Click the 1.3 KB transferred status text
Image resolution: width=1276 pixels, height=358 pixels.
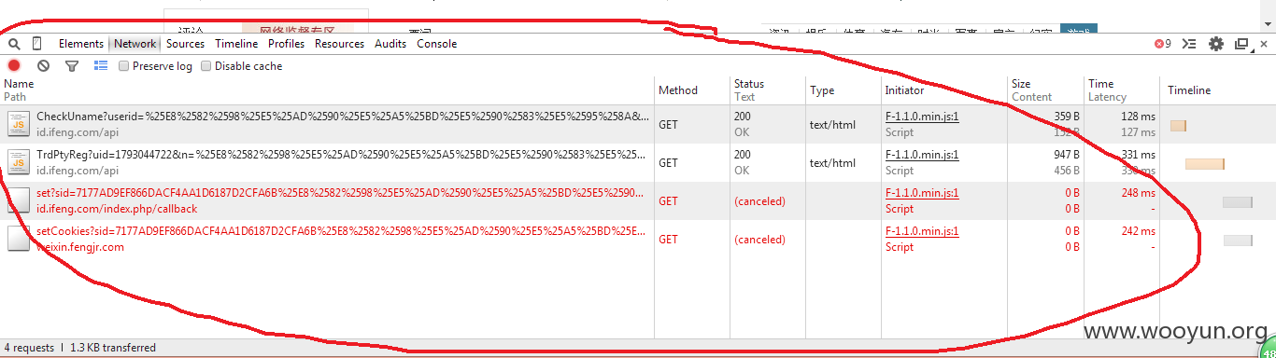[x=114, y=348]
